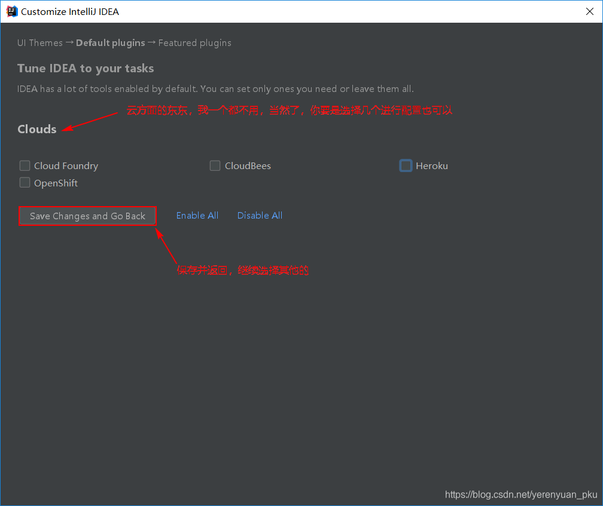Image resolution: width=603 pixels, height=506 pixels.
Task: Go to UI Themes breadcrumb step
Action: pos(40,43)
